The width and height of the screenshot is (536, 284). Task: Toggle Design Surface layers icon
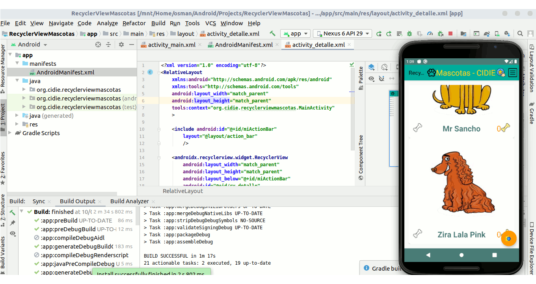[x=371, y=67]
